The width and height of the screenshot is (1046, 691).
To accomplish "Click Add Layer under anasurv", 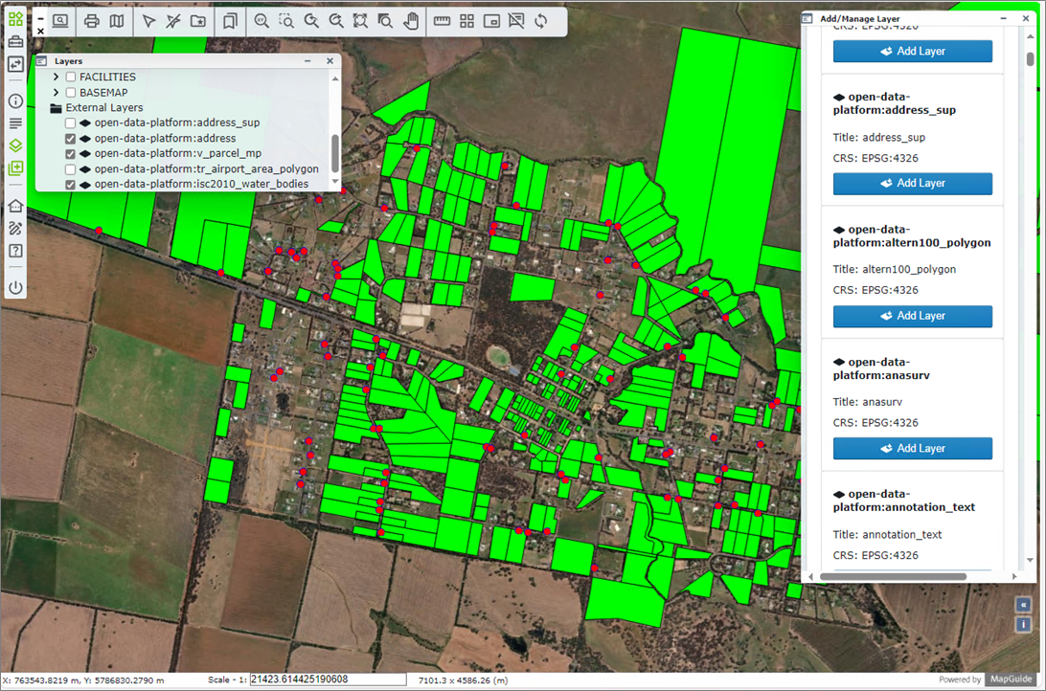I will pos(912,448).
